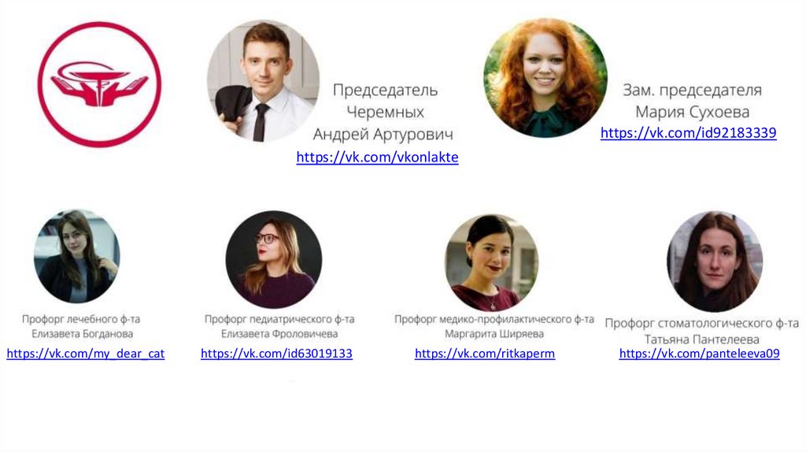Click the red medical hands logo
Viewport: 806px width, 452px height.
pyautogui.click(x=99, y=84)
